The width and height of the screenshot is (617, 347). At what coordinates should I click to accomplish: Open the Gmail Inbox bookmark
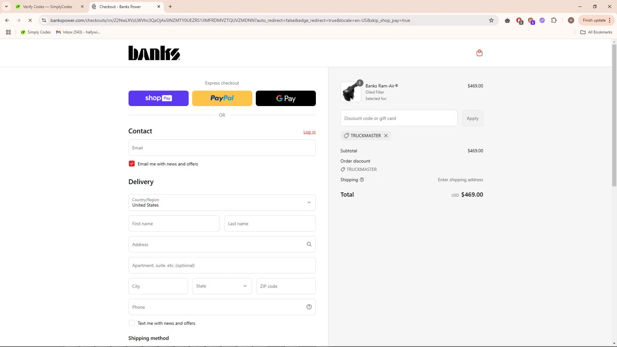(x=78, y=32)
